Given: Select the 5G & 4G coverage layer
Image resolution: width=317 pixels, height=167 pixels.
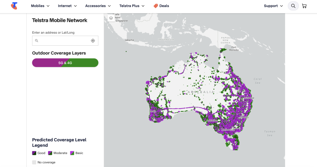Looking at the screenshot, I should point(65,63).
